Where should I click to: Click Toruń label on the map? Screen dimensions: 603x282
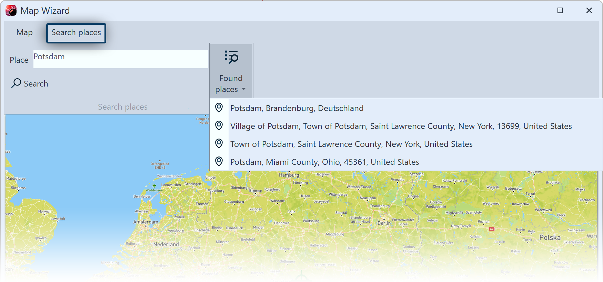(530, 193)
